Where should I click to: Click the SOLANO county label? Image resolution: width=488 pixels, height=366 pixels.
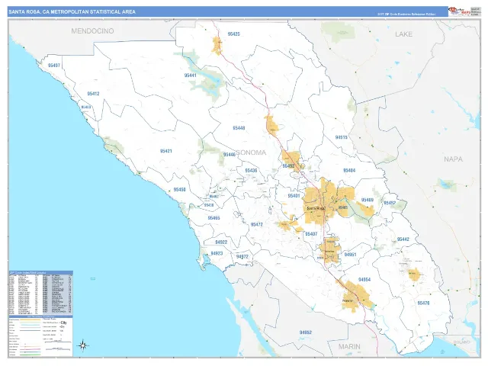(462, 342)
